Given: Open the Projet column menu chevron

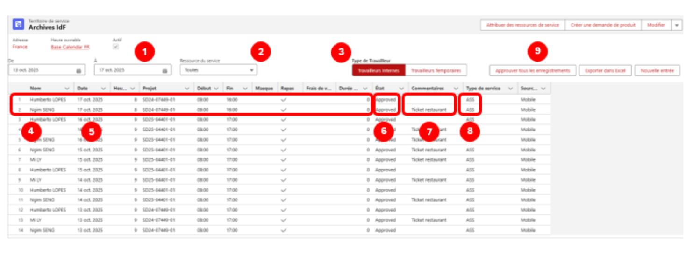Looking at the screenshot, I should point(186,88).
